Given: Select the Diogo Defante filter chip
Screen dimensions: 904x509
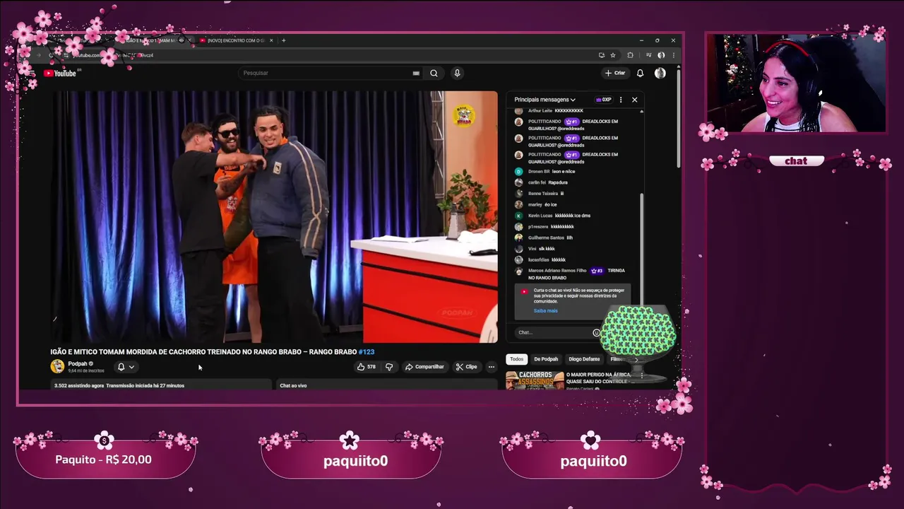Looking at the screenshot, I should pyautogui.click(x=584, y=359).
